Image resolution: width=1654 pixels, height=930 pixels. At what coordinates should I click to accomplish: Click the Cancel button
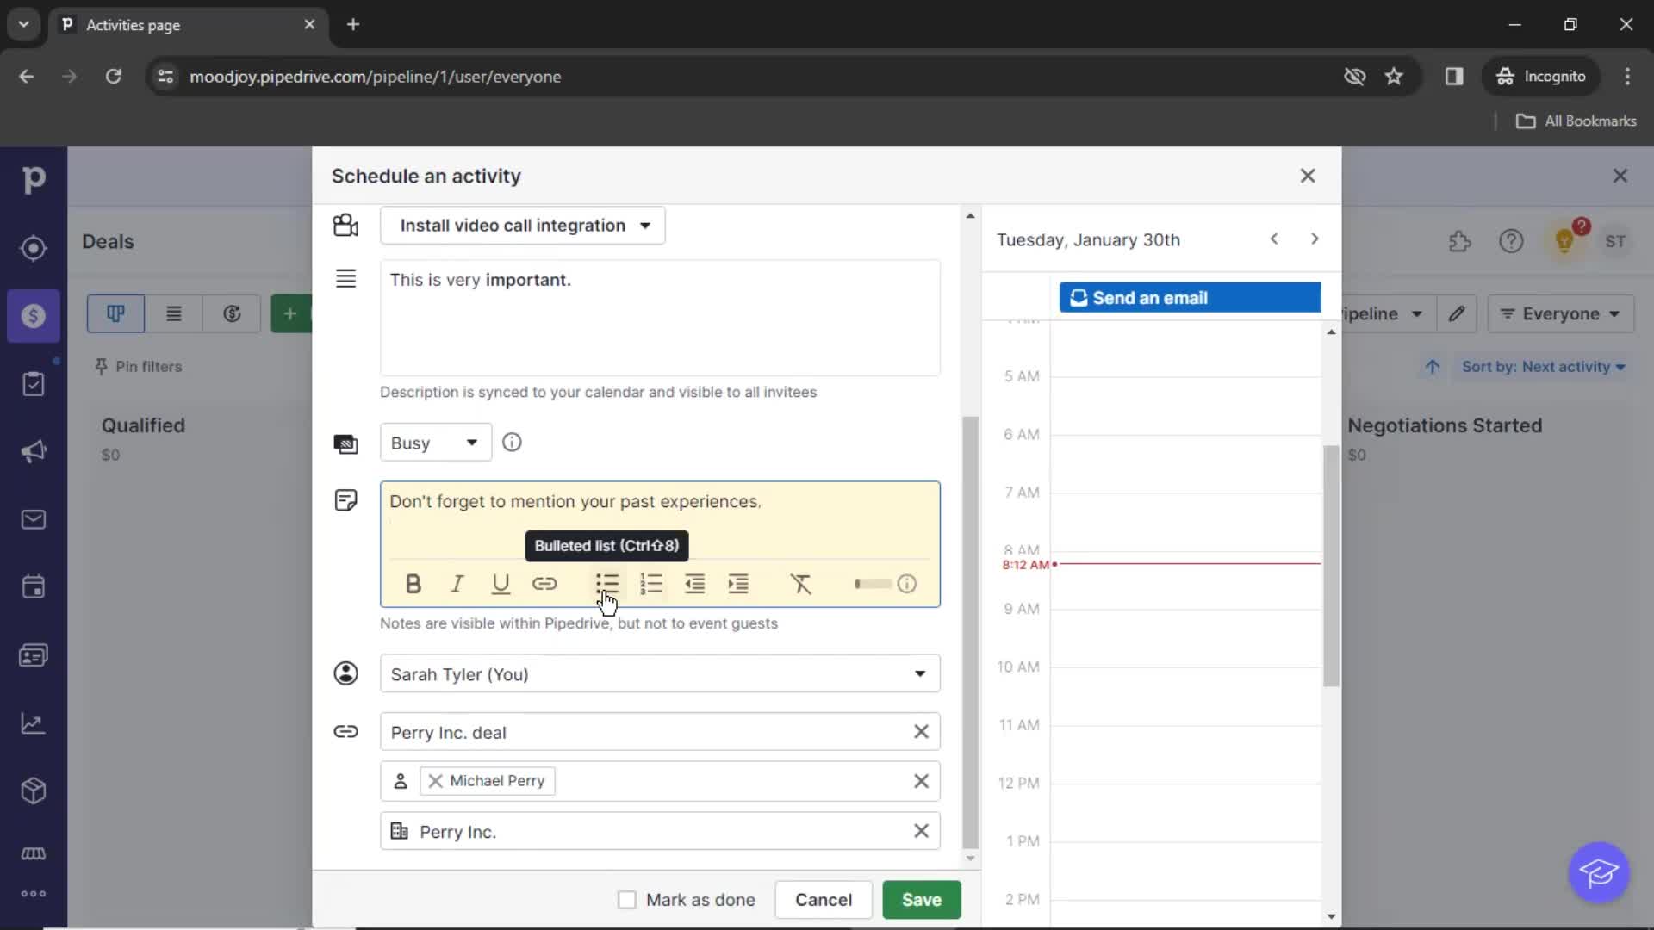tap(824, 899)
